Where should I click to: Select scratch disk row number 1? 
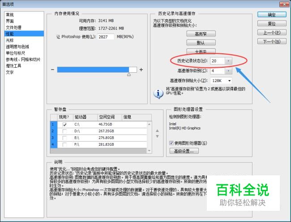[x=54, y=124]
